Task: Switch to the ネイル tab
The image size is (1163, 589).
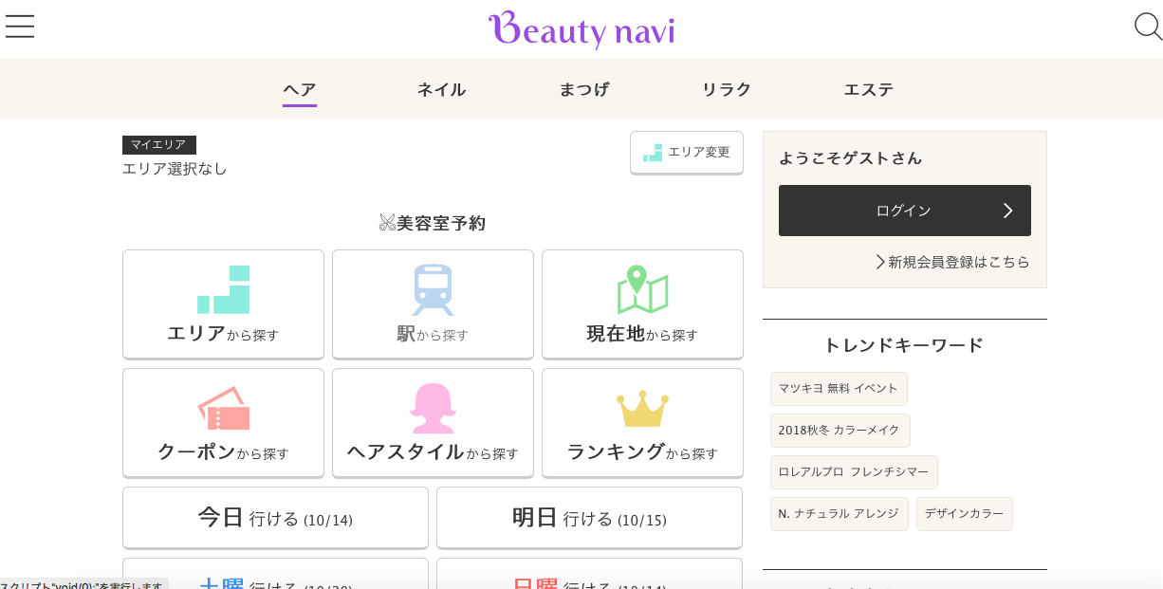Action: coord(441,90)
